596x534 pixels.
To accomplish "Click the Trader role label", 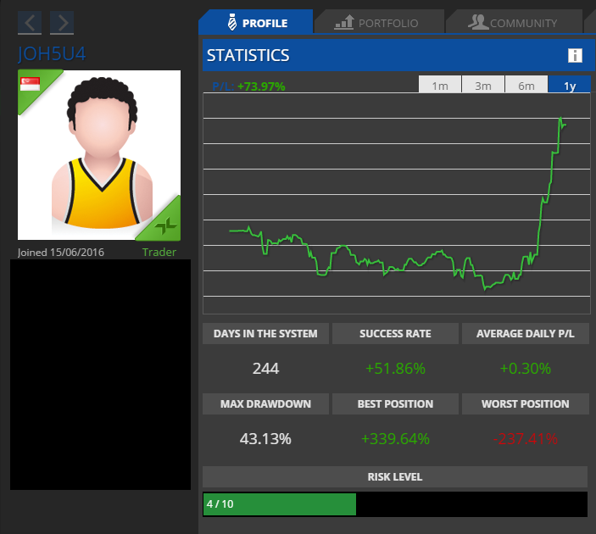I will 159,252.
